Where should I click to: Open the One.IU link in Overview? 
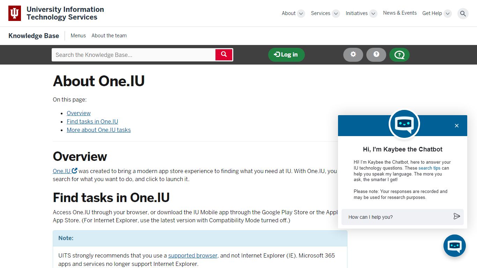coord(61,171)
